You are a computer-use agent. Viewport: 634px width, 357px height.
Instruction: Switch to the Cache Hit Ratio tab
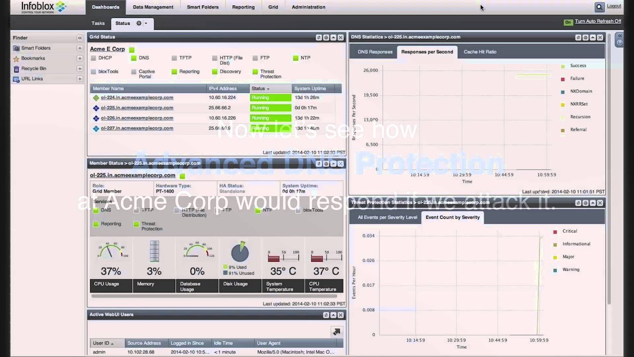(479, 52)
